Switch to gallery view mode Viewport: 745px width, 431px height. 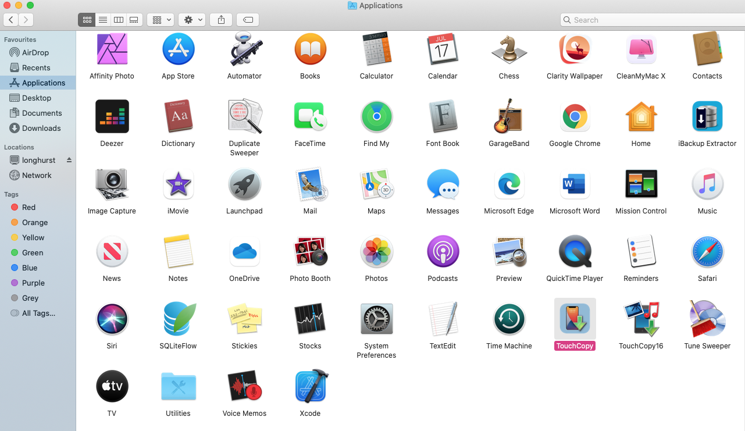(134, 20)
